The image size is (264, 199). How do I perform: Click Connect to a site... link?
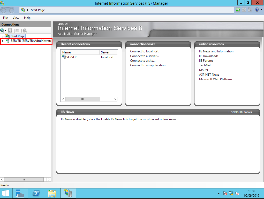pos(143,61)
